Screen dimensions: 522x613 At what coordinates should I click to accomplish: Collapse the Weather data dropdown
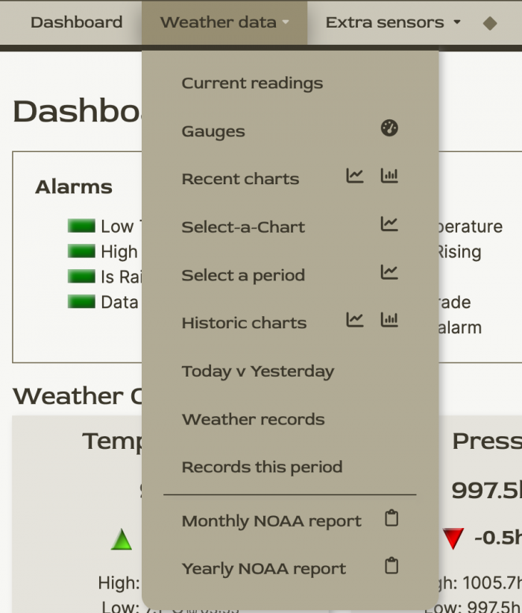point(218,22)
